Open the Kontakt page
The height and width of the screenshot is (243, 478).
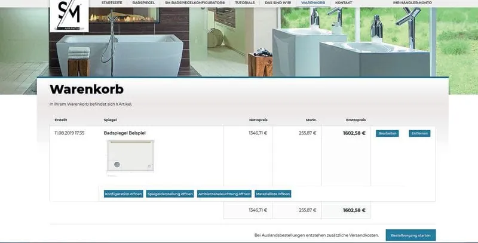[x=344, y=3]
